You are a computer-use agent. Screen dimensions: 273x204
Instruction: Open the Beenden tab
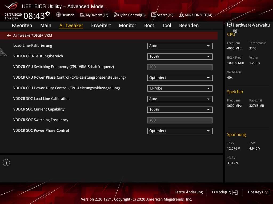pos(189,25)
